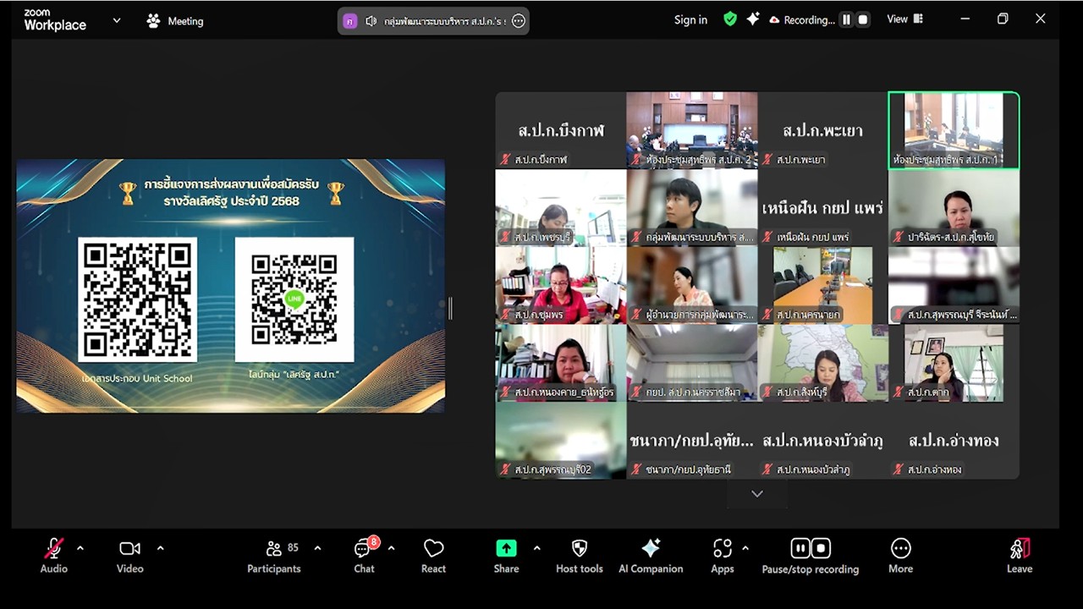Click muted mic icon on ส.ป.ก.หนองบัวลำภู tile
1083x609 pixels.
tap(767, 469)
